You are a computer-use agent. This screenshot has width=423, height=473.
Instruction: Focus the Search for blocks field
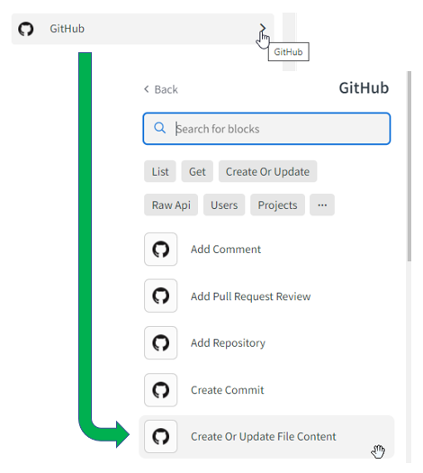point(266,129)
